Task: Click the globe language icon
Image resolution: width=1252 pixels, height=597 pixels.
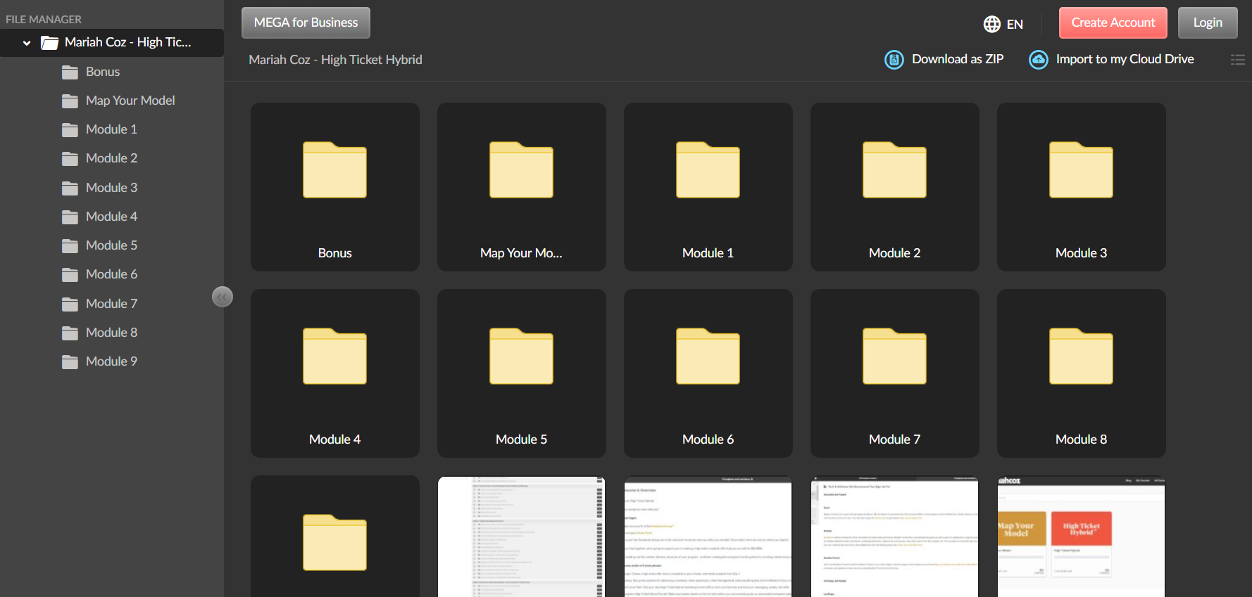Action: [992, 24]
